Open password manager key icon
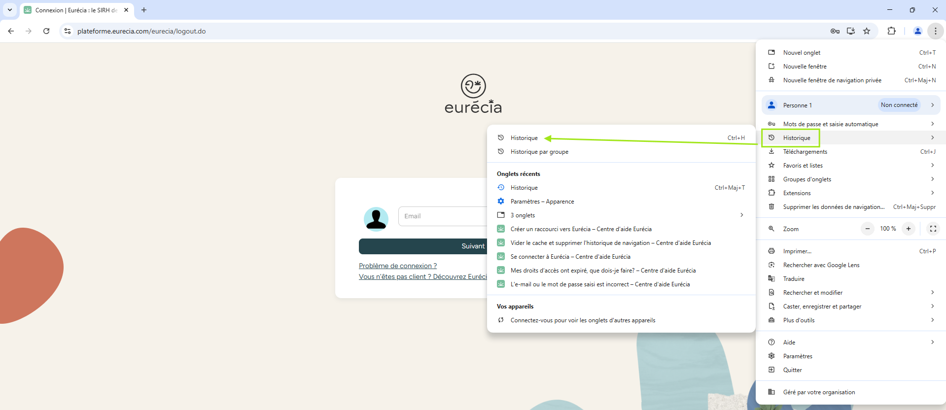Screen dimensions: 946x410 coord(835,31)
